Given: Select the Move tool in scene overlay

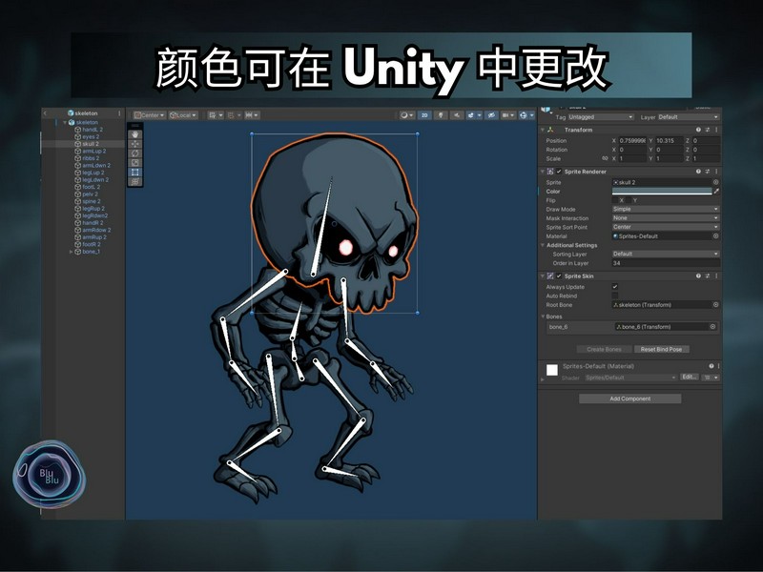Looking at the screenshot, I should [135, 144].
